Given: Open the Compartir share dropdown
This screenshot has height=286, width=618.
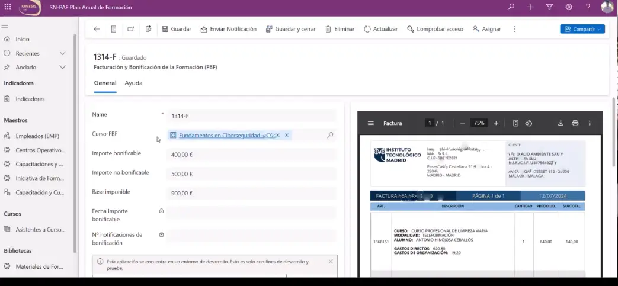Looking at the screenshot, I should coord(582,29).
